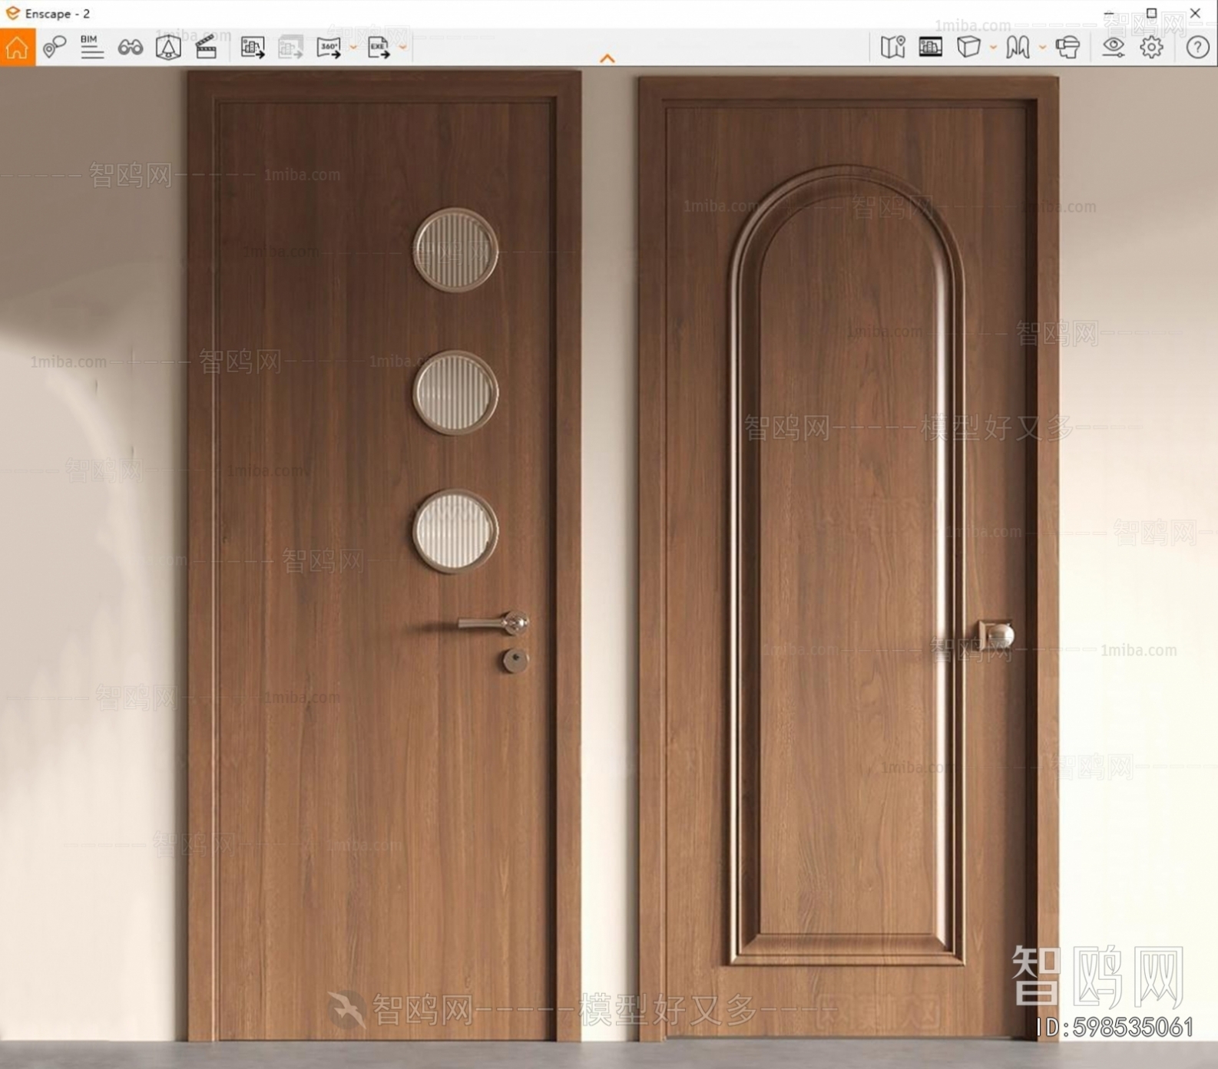The image size is (1218, 1069).
Task: Open the Collaborative Annotations tool
Action: click(x=55, y=47)
